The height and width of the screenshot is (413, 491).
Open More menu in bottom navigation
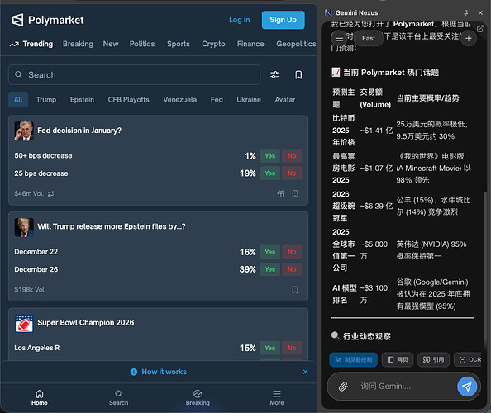[x=277, y=397]
